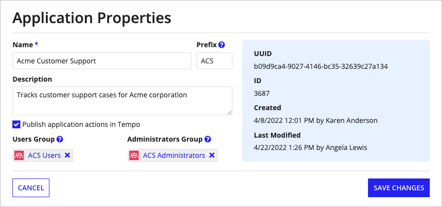The width and height of the screenshot is (442, 207).
Task: Click the ID label in info panel
Action: pyautogui.click(x=258, y=81)
